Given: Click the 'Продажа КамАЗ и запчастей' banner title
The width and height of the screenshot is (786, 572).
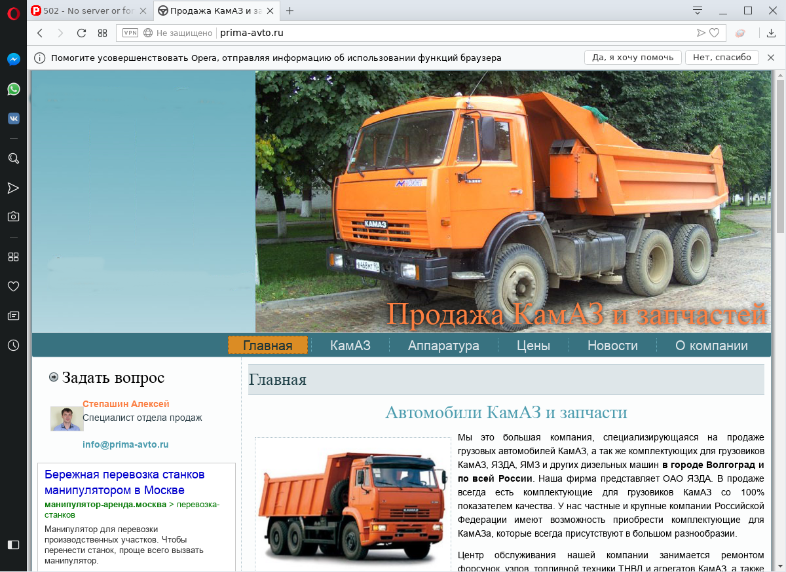Looking at the screenshot, I should [576, 314].
